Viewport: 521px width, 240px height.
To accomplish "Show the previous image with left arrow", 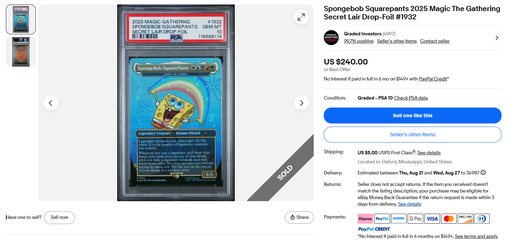I will click(x=51, y=103).
